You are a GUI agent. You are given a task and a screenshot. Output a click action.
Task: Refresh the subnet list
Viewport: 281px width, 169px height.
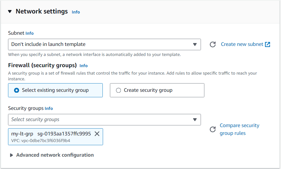click(212, 44)
